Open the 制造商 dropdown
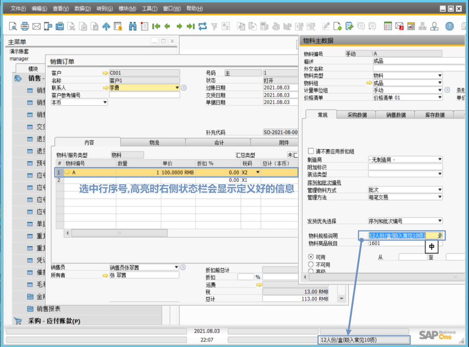 click(439, 159)
